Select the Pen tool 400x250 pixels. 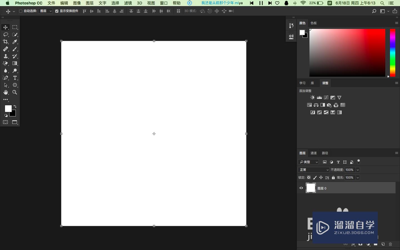6,78
